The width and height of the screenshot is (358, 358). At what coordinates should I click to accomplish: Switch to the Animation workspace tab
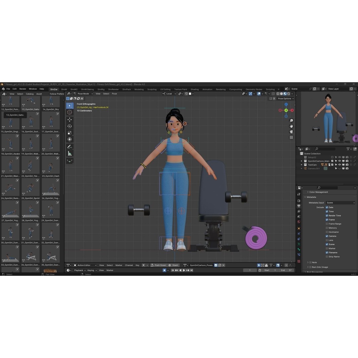pyautogui.click(x=207, y=89)
